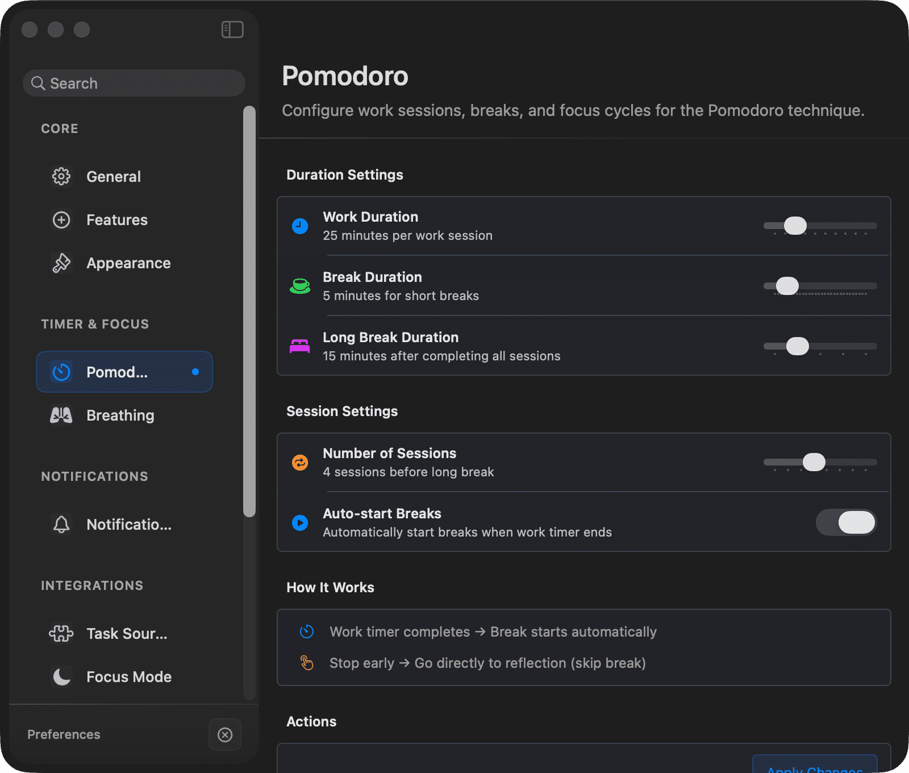Click the Apply Changes button
Screen dimensions: 909x773
coord(815,764)
